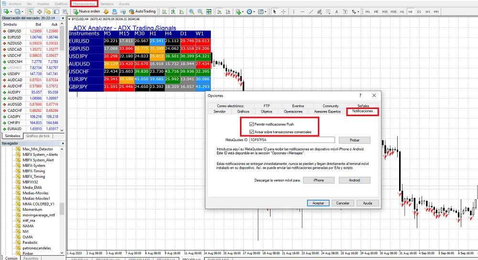Open MetaEditor yellow book icon
Viewport: 478px width, 260px height.
[x=106, y=11]
